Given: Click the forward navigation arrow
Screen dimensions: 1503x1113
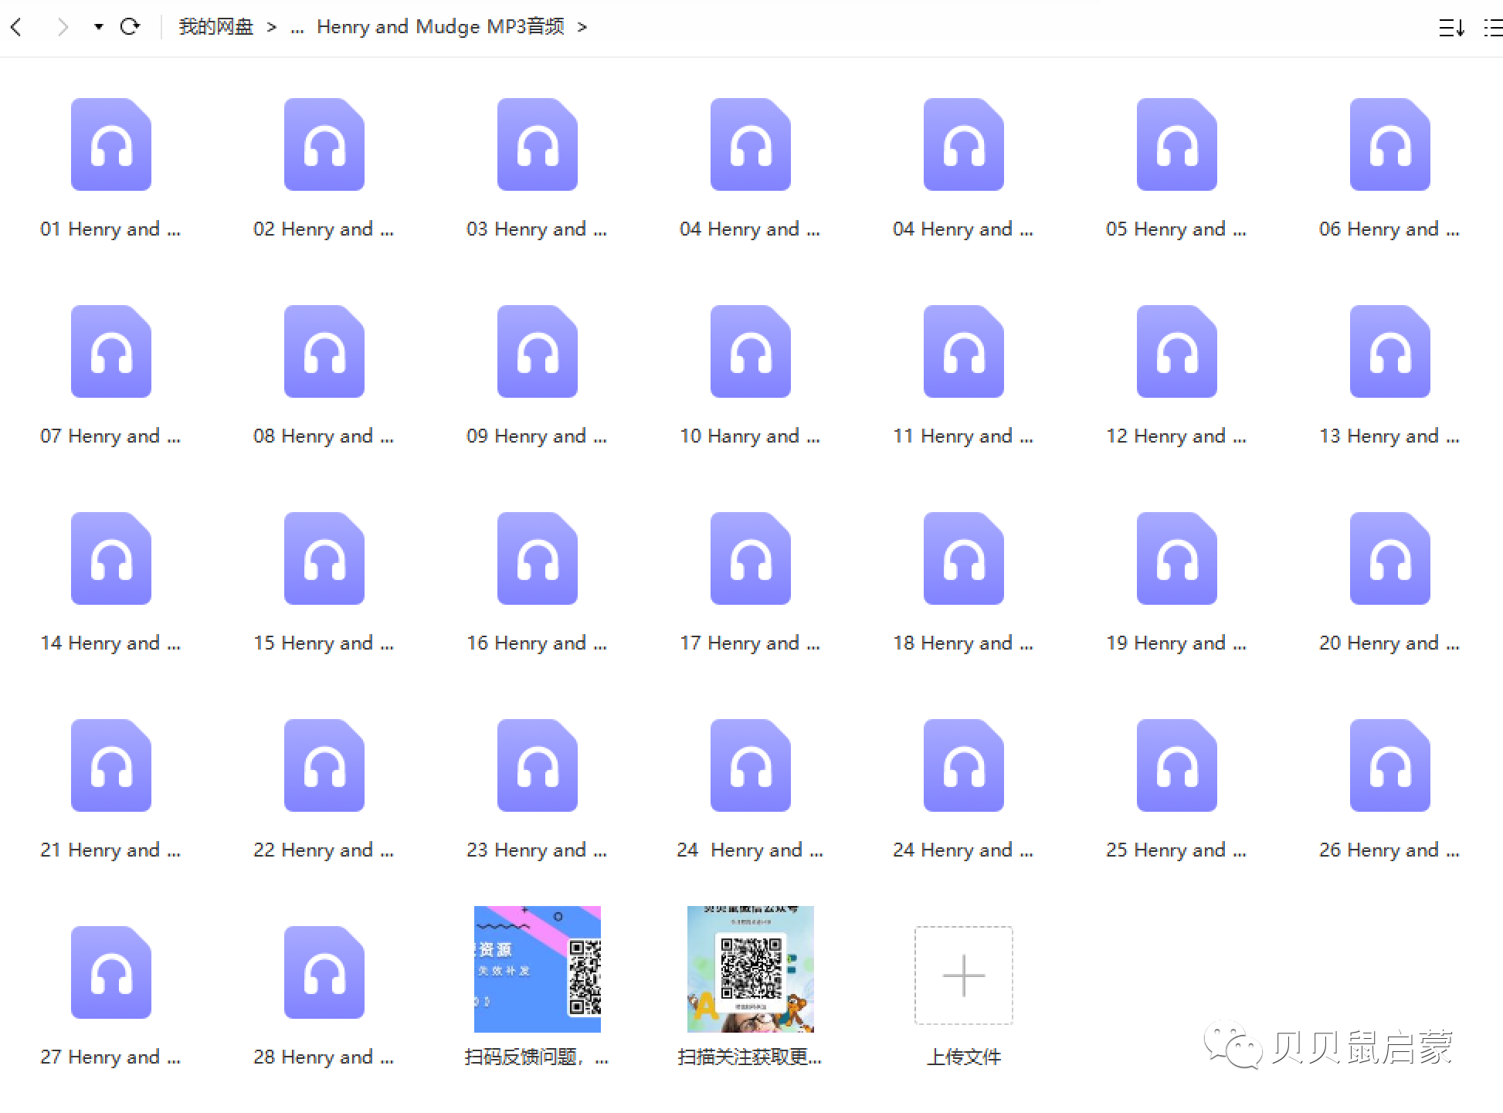Looking at the screenshot, I should (63, 27).
